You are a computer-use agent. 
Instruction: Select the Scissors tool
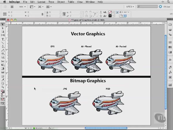(3, 61)
